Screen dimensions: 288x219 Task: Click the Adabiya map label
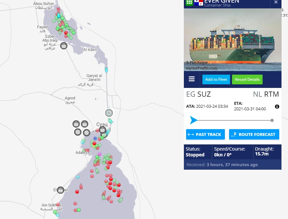82,152
